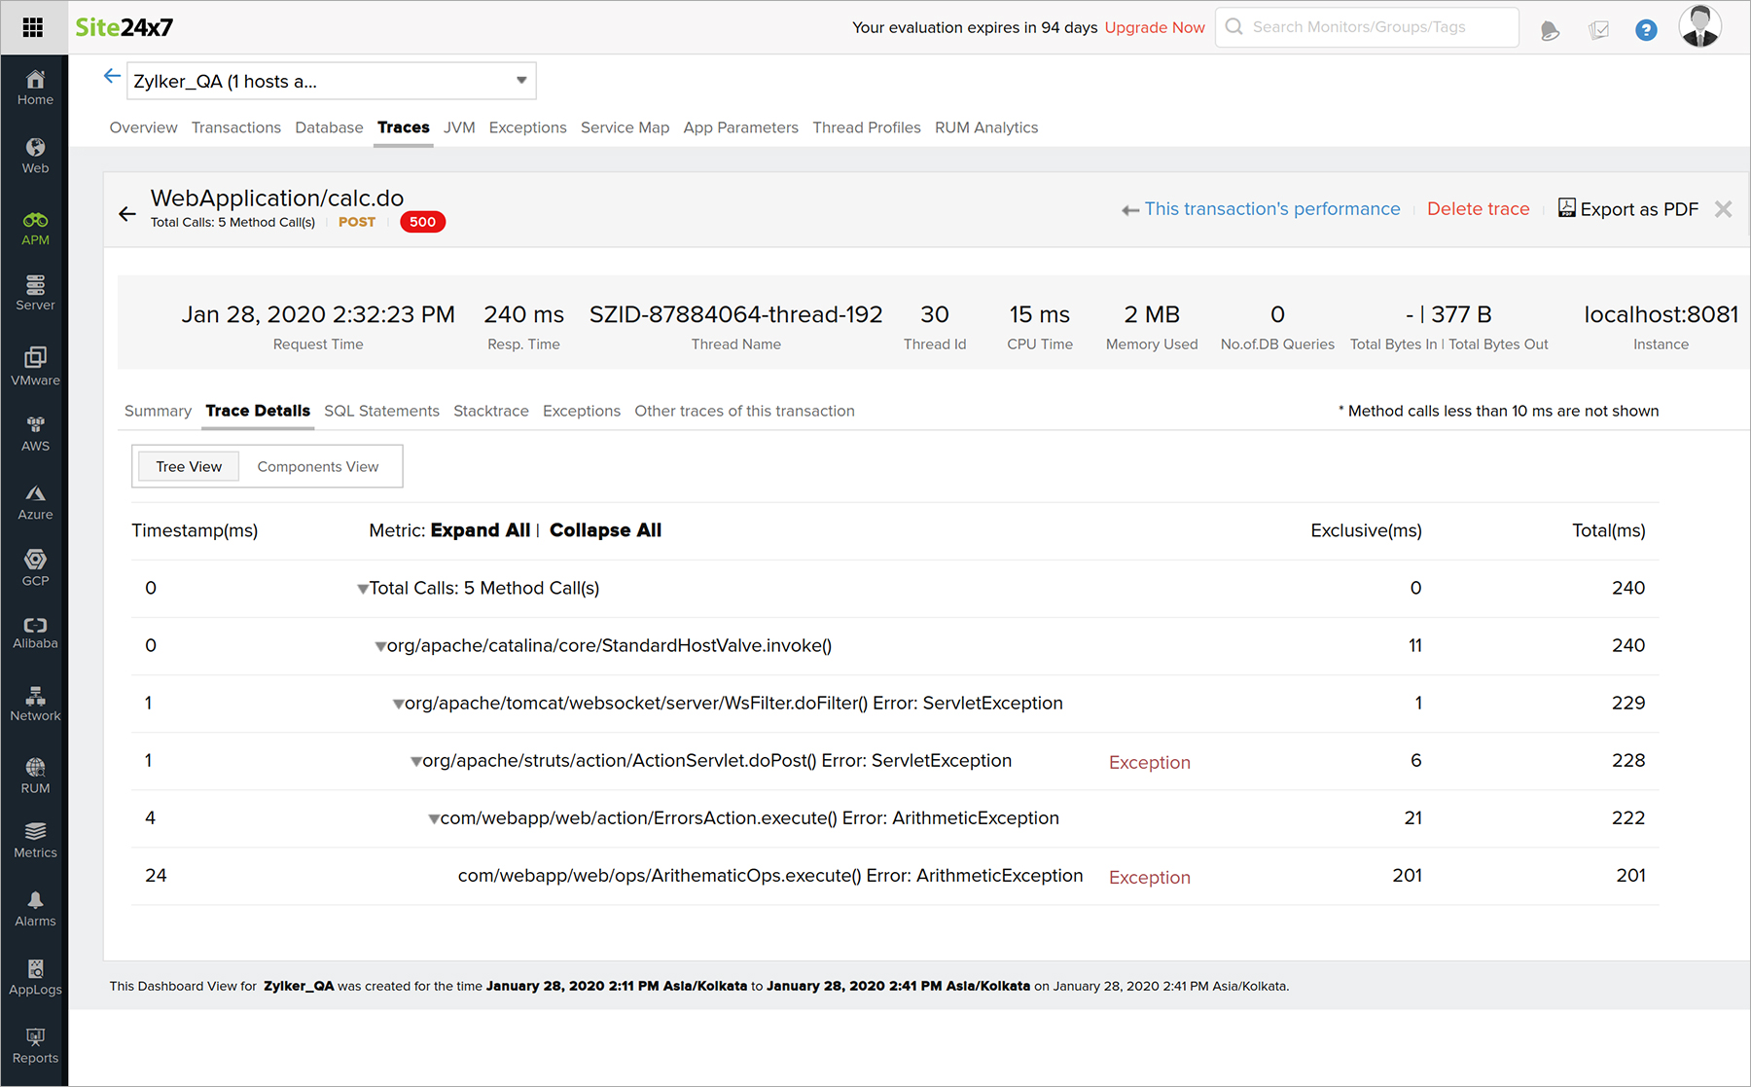Image resolution: width=1751 pixels, height=1087 pixels.
Task: Open the App Parameters tab
Action: tap(740, 127)
